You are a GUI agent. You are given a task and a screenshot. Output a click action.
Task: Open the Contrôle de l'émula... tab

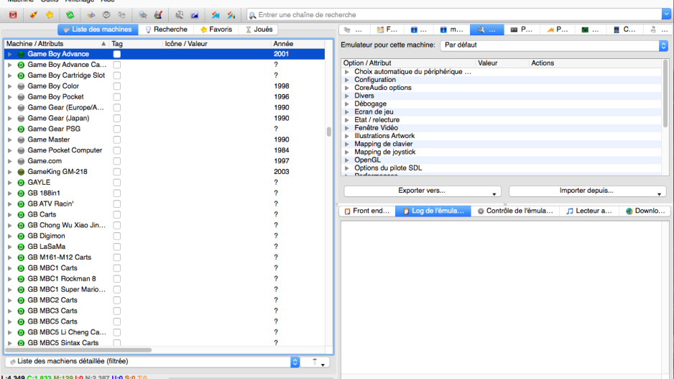pyautogui.click(x=515, y=211)
